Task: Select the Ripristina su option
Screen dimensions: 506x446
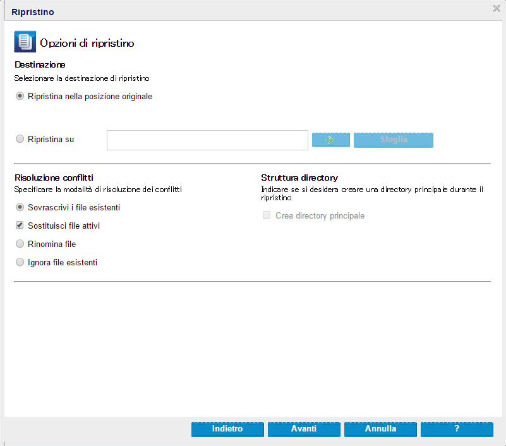Action: (x=20, y=139)
